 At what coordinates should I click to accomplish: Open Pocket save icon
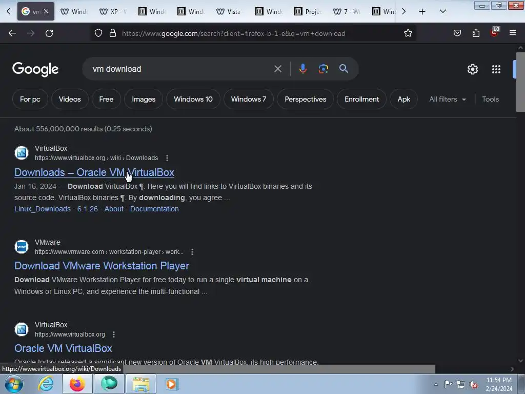(x=457, y=33)
